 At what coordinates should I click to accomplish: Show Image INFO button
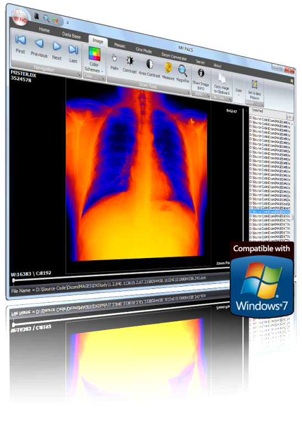201,79
